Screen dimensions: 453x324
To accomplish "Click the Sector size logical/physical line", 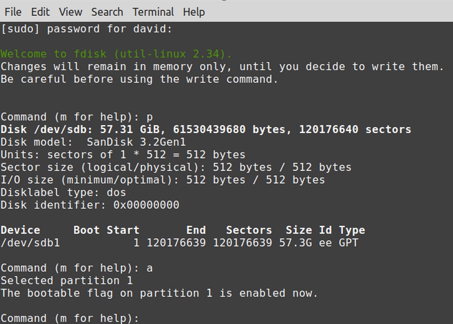I will click(176, 167).
